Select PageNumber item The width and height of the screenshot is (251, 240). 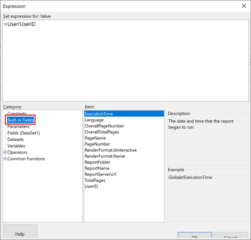[124, 144]
